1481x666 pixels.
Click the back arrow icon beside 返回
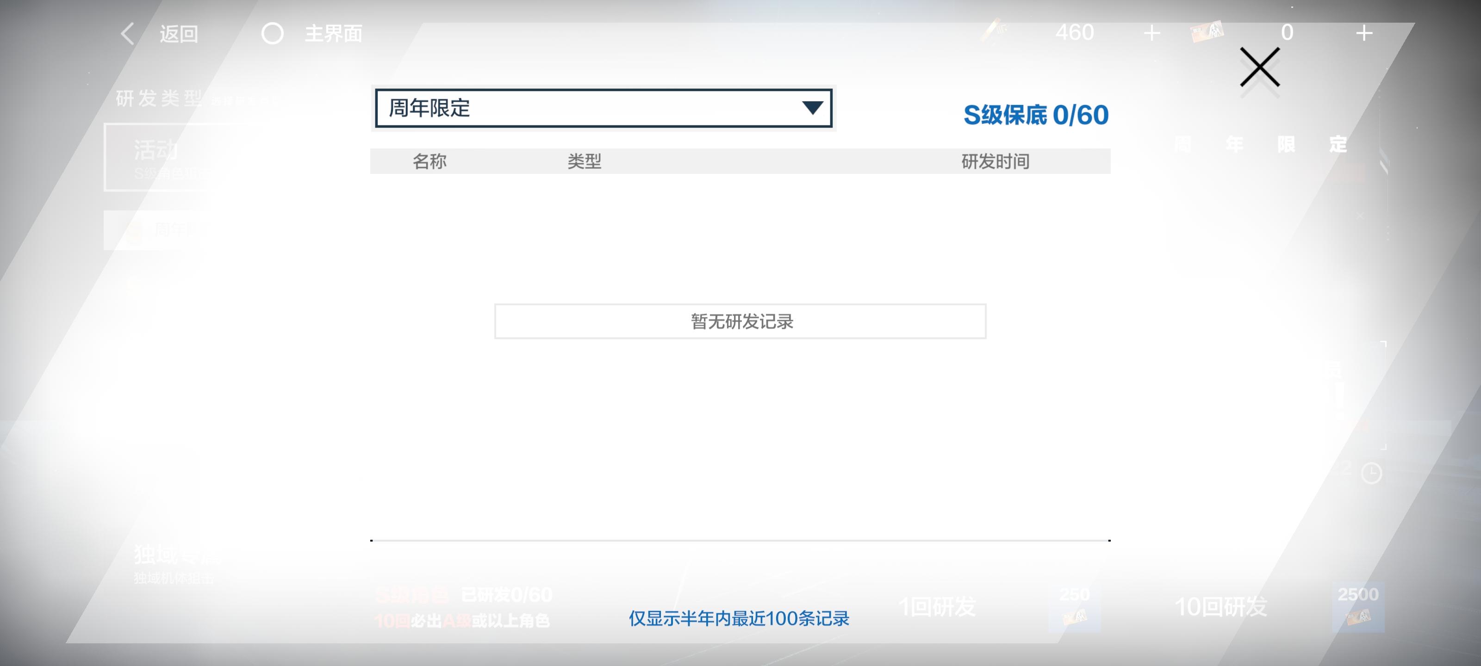pos(128,33)
